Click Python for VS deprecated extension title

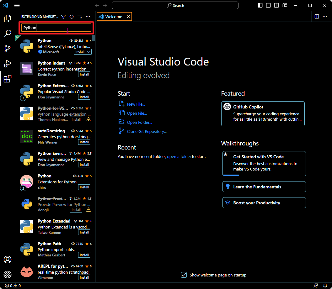coord(53,108)
